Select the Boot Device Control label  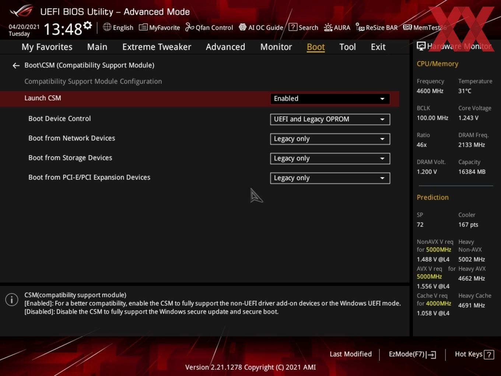[59, 119]
